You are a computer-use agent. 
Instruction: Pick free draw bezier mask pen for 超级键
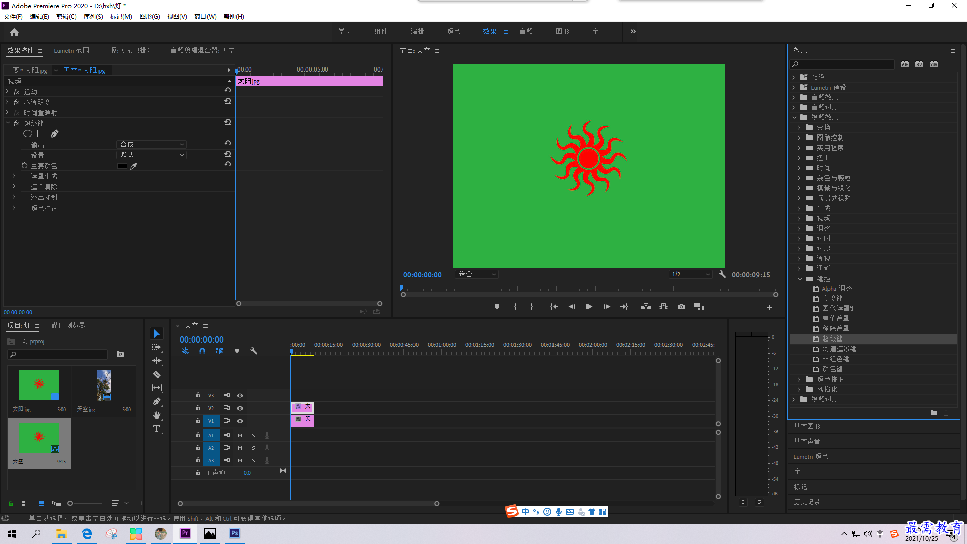(55, 133)
